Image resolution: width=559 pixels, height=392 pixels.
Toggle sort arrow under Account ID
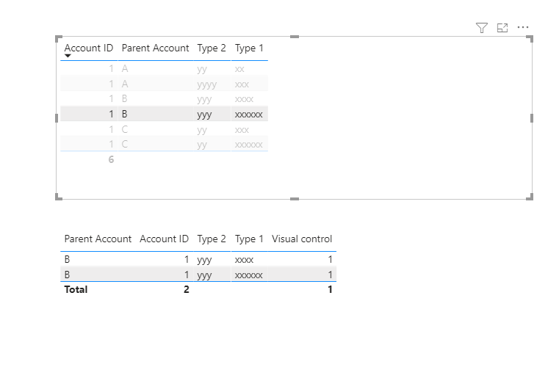[x=68, y=56]
